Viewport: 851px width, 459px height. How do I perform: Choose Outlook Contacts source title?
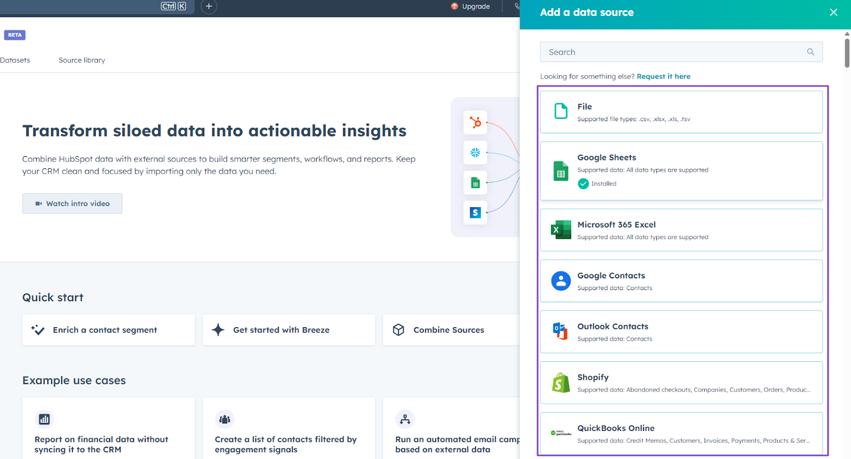(x=613, y=327)
